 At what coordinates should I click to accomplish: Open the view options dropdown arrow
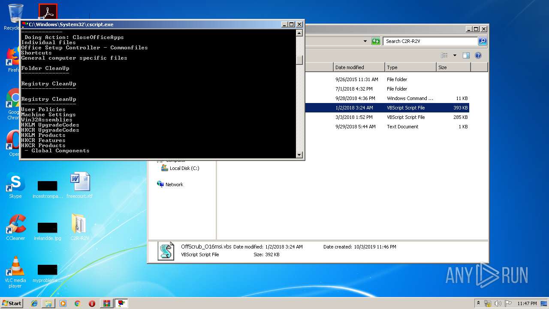[x=455, y=55]
